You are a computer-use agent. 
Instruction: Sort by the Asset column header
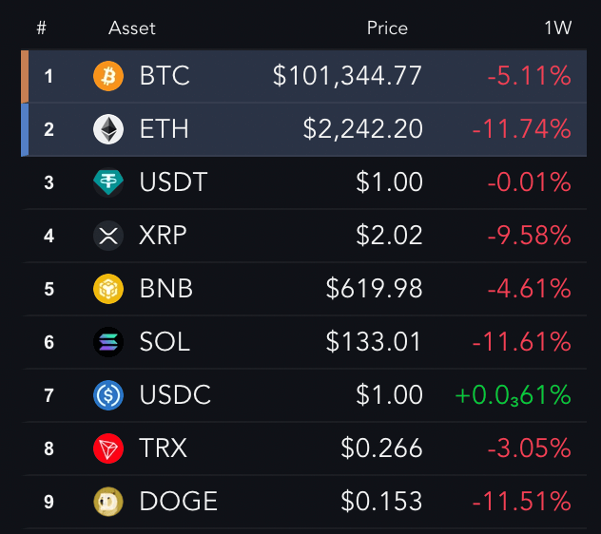click(x=132, y=28)
